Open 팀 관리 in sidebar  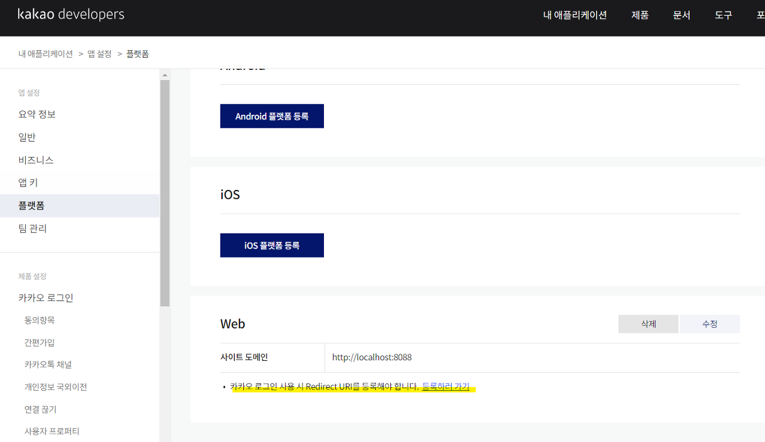point(32,228)
